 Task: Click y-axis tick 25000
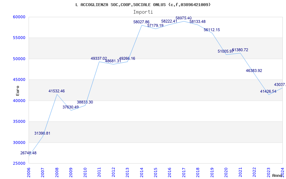[19, 163]
